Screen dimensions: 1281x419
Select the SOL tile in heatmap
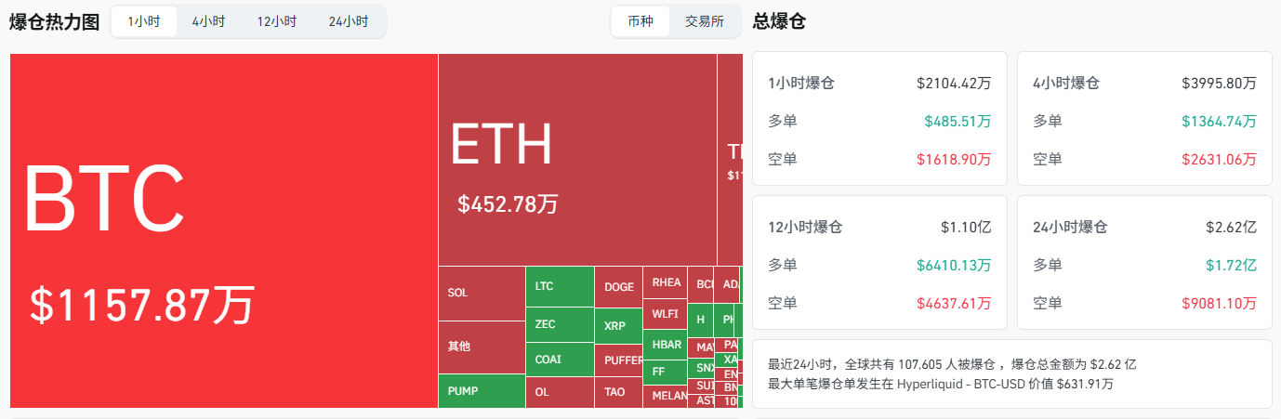[x=482, y=293]
